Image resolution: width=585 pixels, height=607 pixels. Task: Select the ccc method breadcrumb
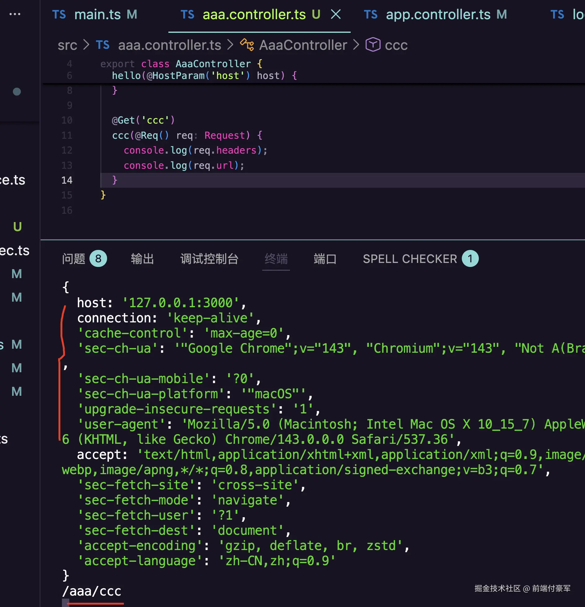[x=396, y=45]
